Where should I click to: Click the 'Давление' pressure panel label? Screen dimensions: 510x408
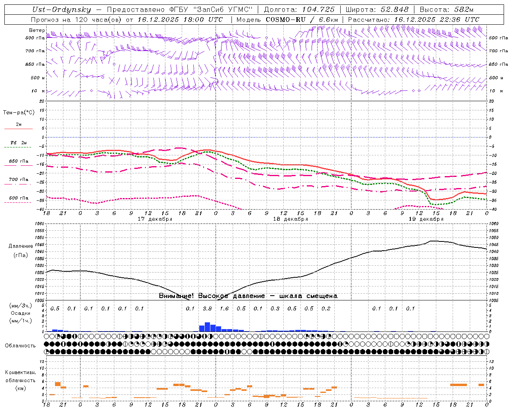click(x=21, y=246)
